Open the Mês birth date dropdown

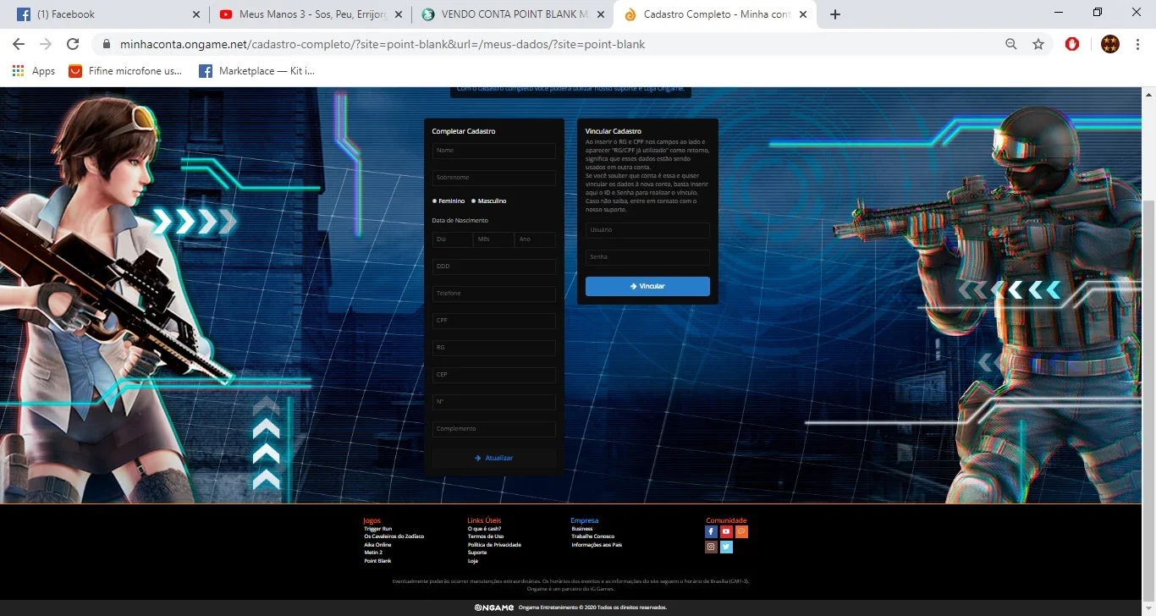click(x=494, y=239)
